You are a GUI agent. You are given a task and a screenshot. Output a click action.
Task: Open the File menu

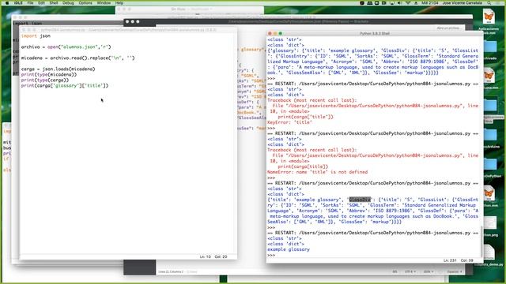pos(30,3)
